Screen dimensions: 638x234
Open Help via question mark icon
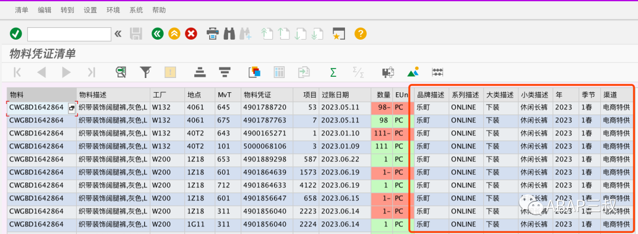coord(360,34)
